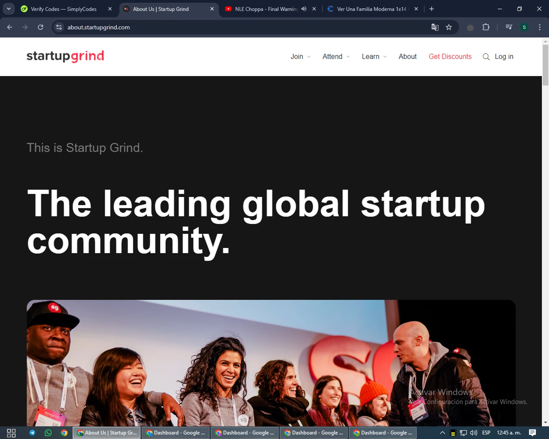
Task: Click the startupgrind logo
Action: pos(66,56)
